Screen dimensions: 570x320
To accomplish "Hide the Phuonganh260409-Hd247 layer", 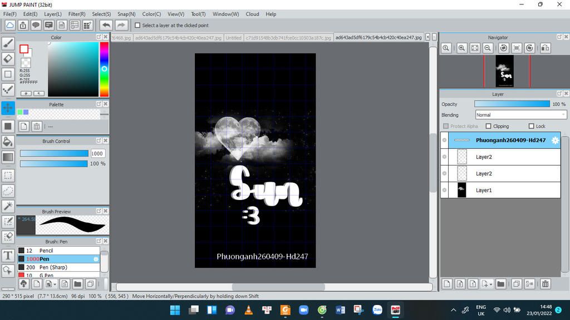I will click(x=444, y=140).
